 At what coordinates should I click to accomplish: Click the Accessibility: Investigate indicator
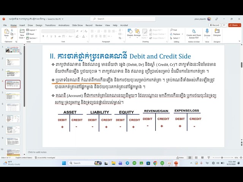point(45,158)
